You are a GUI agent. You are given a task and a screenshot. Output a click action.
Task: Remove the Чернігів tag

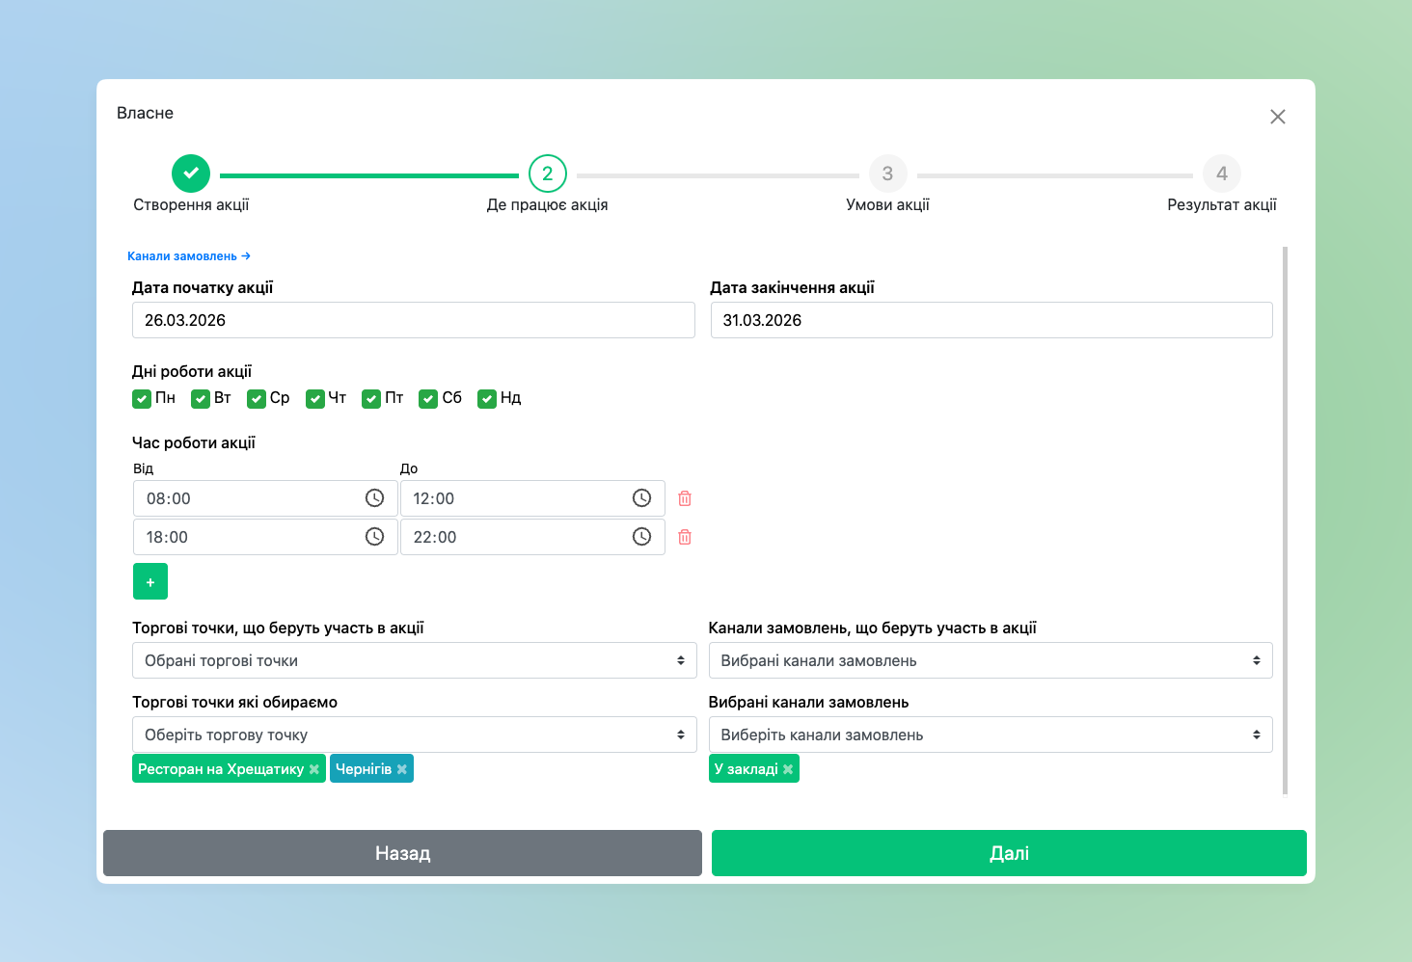point(402,769)
